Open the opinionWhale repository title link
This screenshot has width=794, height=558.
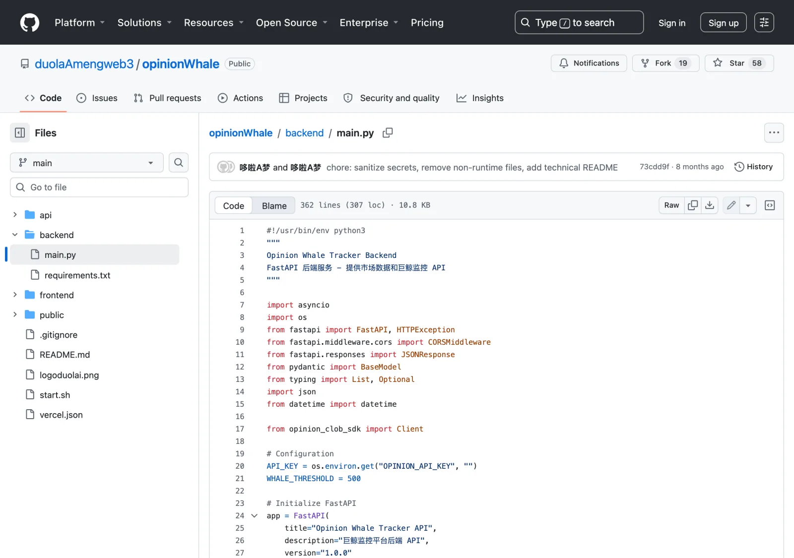181,64
